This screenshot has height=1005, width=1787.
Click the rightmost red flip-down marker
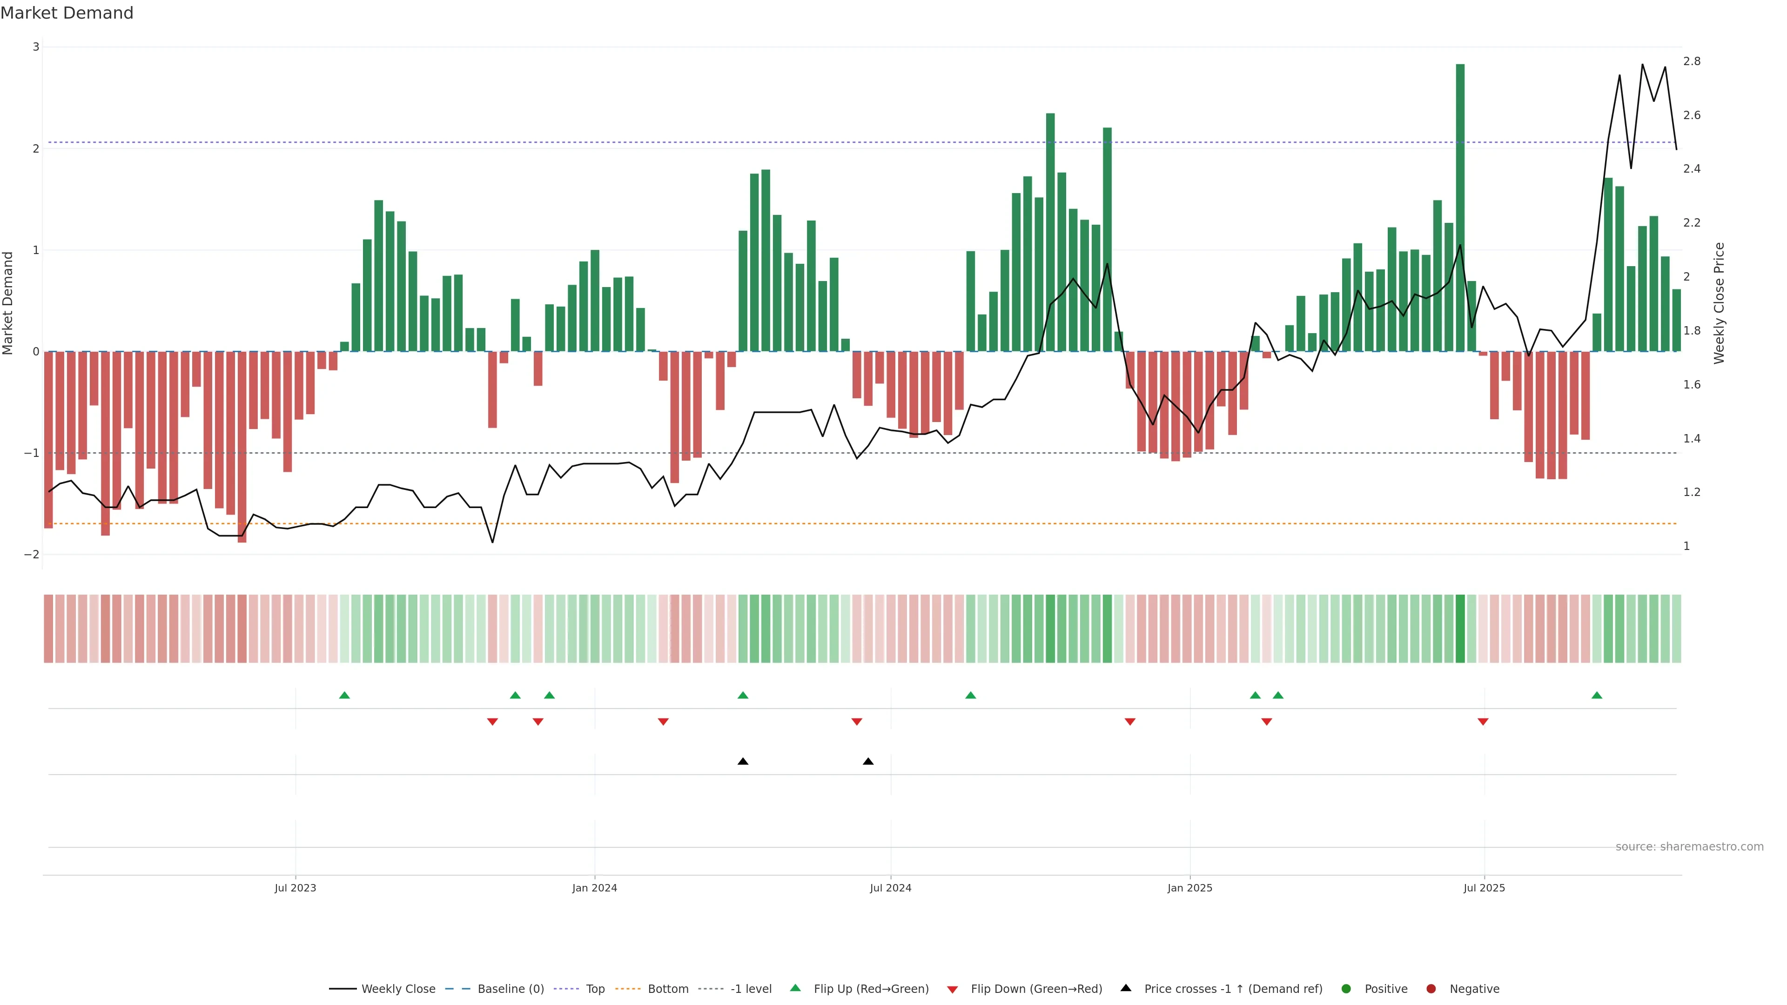1483,722
